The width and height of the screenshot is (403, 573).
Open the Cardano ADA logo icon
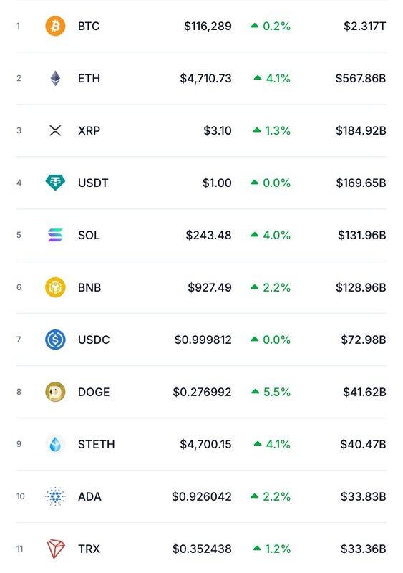tap(55, 496)
